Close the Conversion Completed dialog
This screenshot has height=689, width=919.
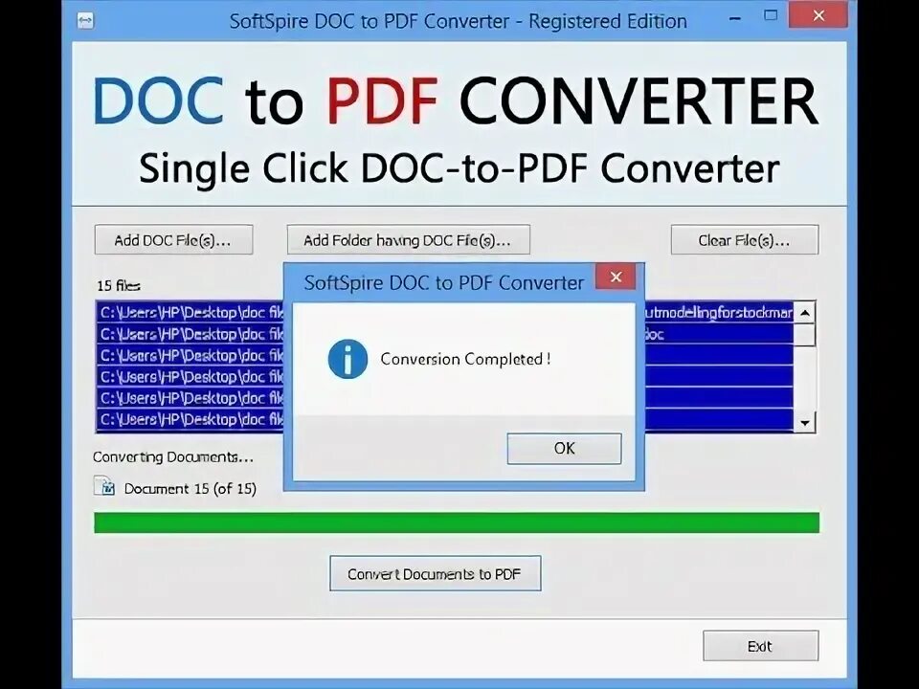pyautogui.click(x=616, y=278)
